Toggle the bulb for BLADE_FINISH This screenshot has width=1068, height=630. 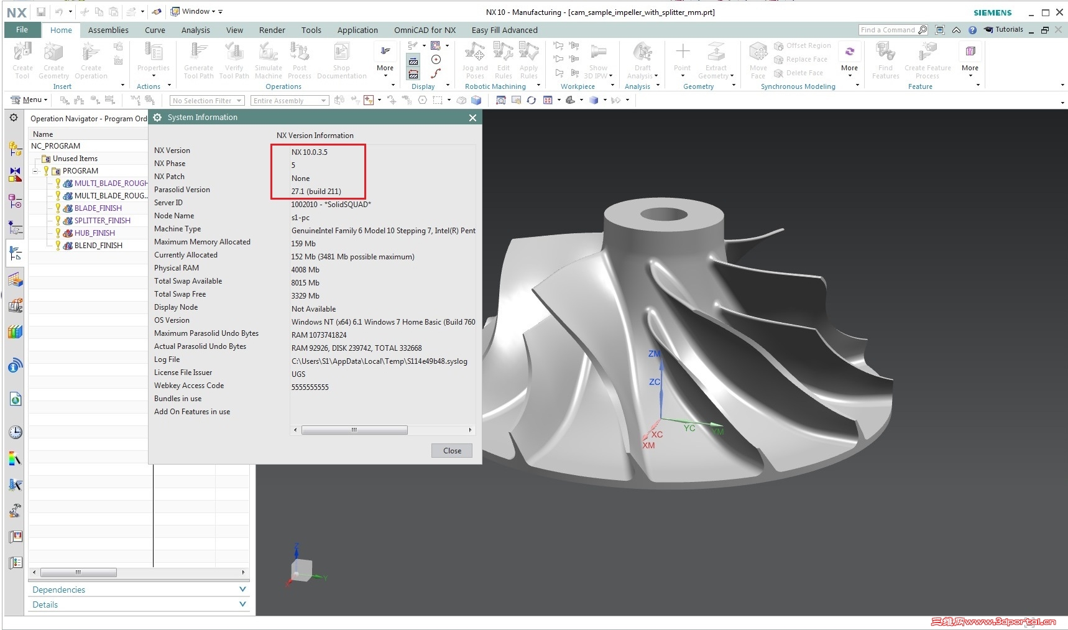click(58, 208)
